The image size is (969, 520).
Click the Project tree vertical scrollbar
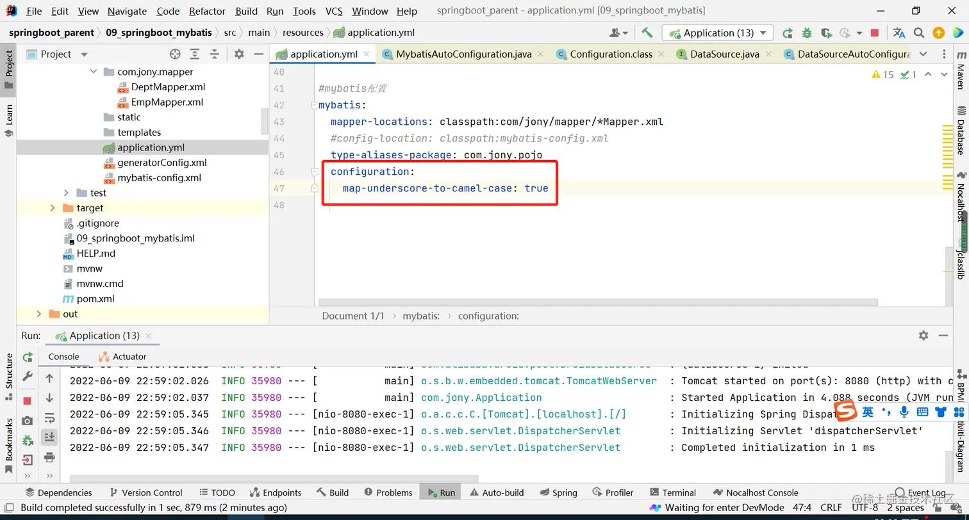coord(265,120)
